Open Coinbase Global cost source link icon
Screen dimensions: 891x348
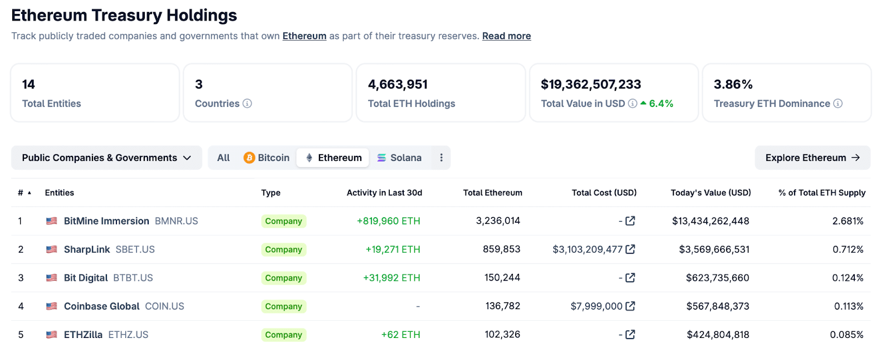click(630, 306)
